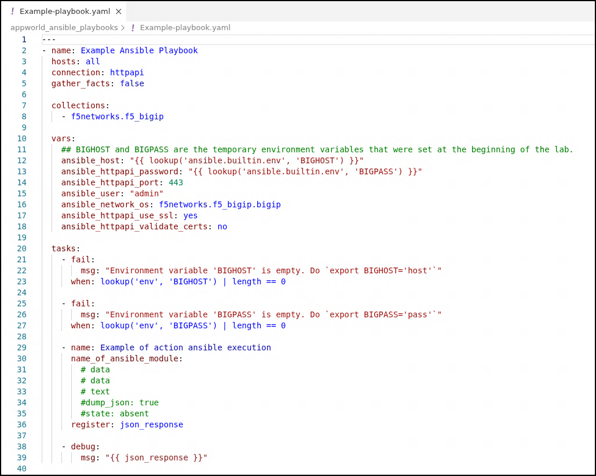Click 'f5networks.f5_bigip' collection entry
This screenshot has width=596, height=476.
(x=118, y=116)
